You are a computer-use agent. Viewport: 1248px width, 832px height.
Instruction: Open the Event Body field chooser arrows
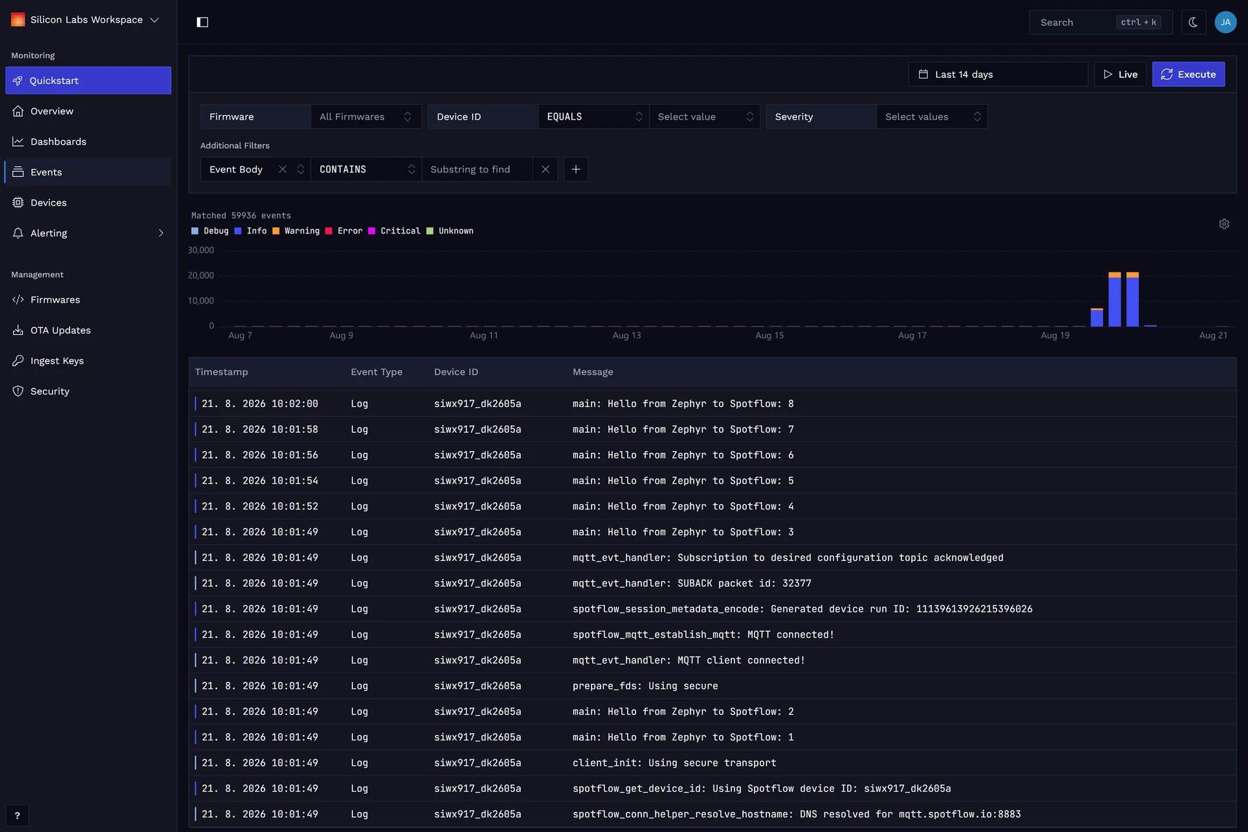301,170
